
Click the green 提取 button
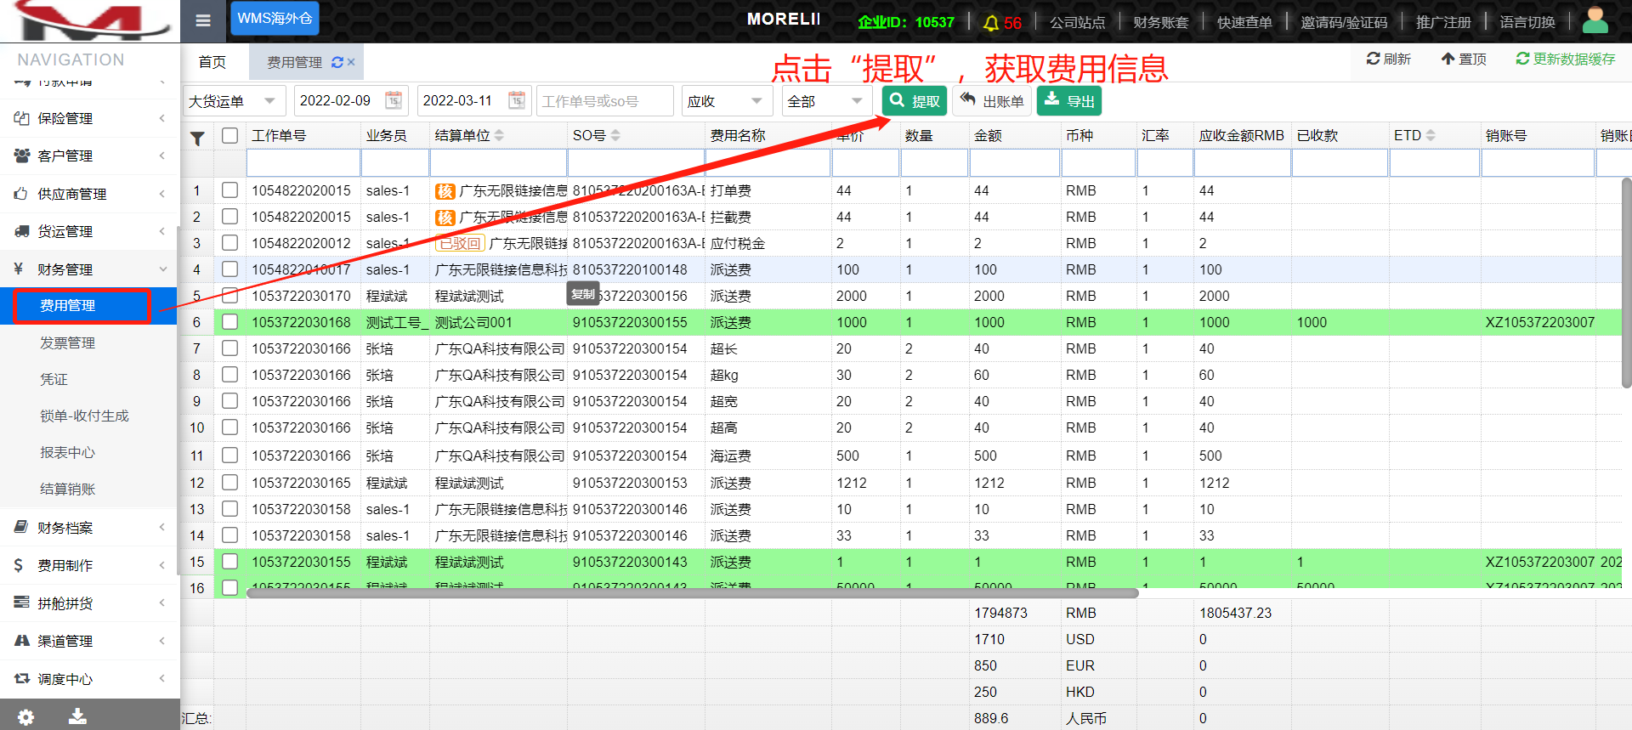915,101
